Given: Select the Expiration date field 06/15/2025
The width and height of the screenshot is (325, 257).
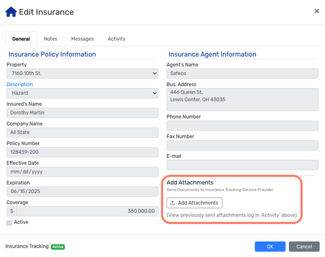Looking at the screenshot, I should [x=82, y=192].
